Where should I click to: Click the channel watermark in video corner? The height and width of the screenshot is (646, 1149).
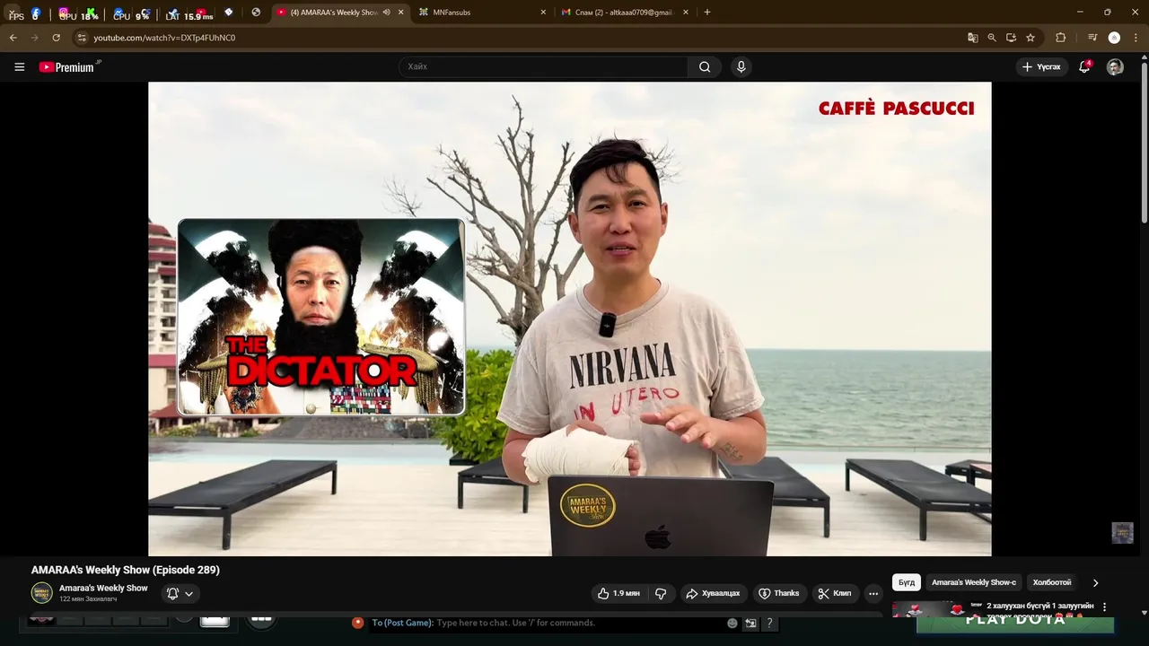1122,533
